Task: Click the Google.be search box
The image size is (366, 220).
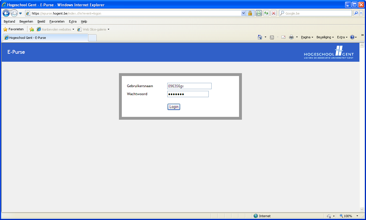Action: [315, 13]
